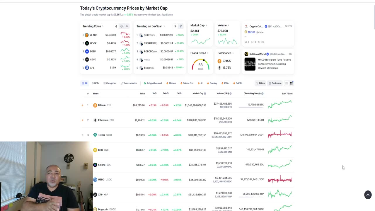
Task: Click the Ethereum dominance icon
Action: pos(219,68)
